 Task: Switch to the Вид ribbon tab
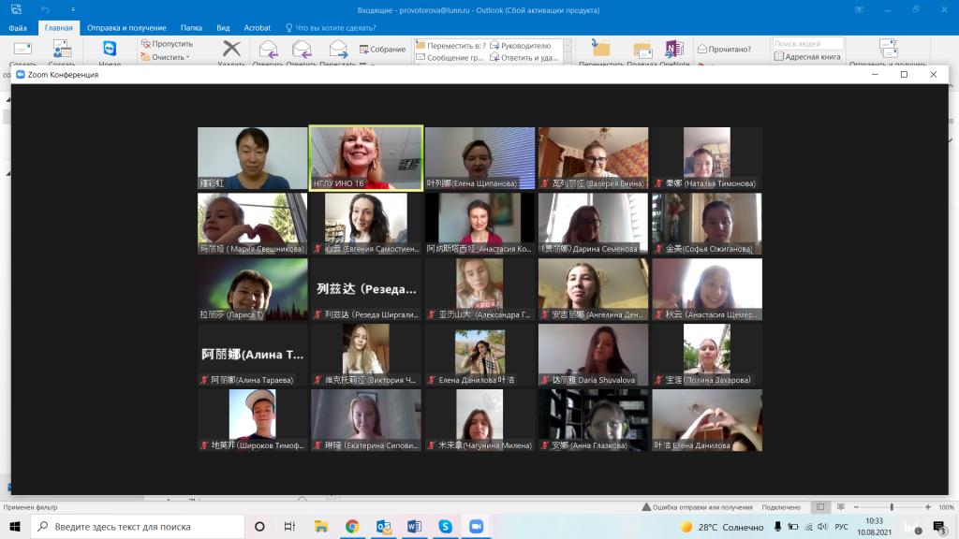224,28
